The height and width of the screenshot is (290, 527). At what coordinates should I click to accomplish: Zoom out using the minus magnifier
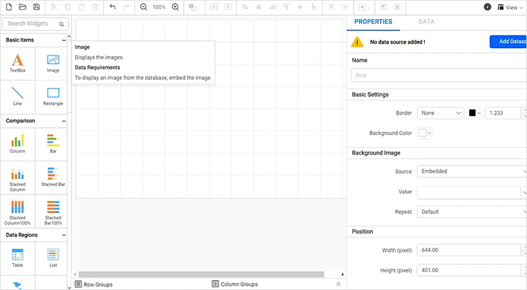144,7
